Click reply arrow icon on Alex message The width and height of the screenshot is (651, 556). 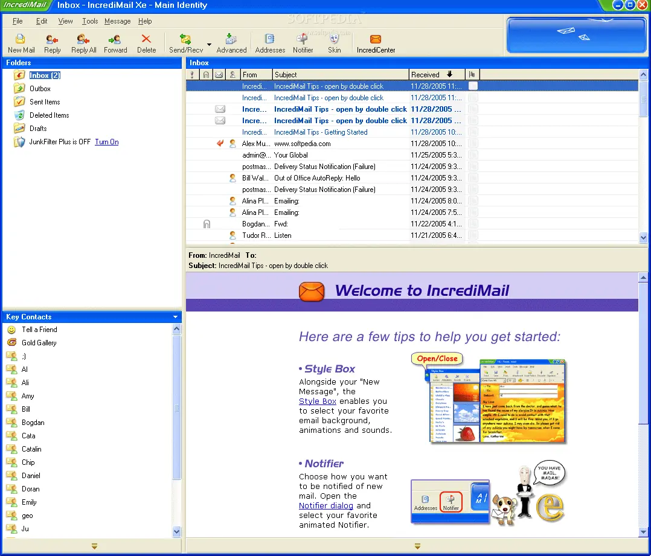(220, 143)
